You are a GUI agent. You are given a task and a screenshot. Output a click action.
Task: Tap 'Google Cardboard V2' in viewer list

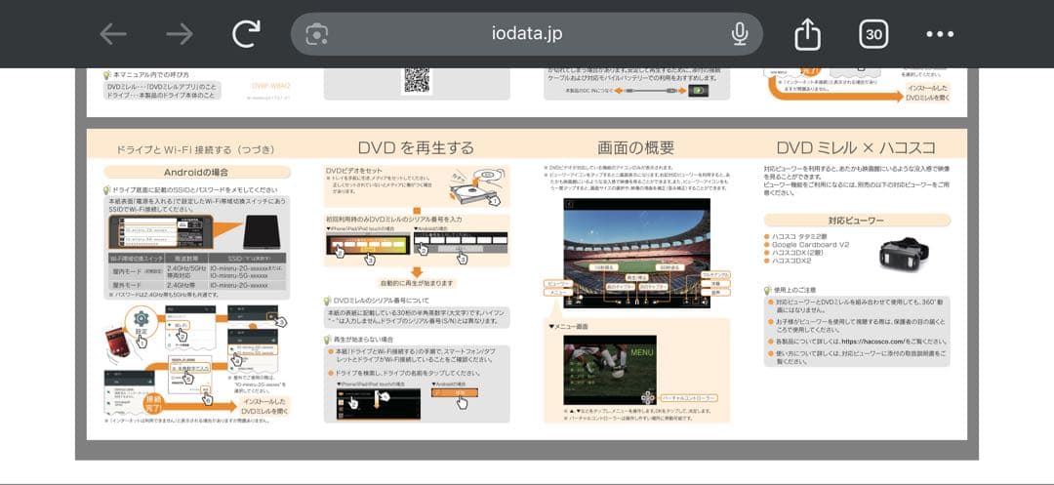(810, 245)
